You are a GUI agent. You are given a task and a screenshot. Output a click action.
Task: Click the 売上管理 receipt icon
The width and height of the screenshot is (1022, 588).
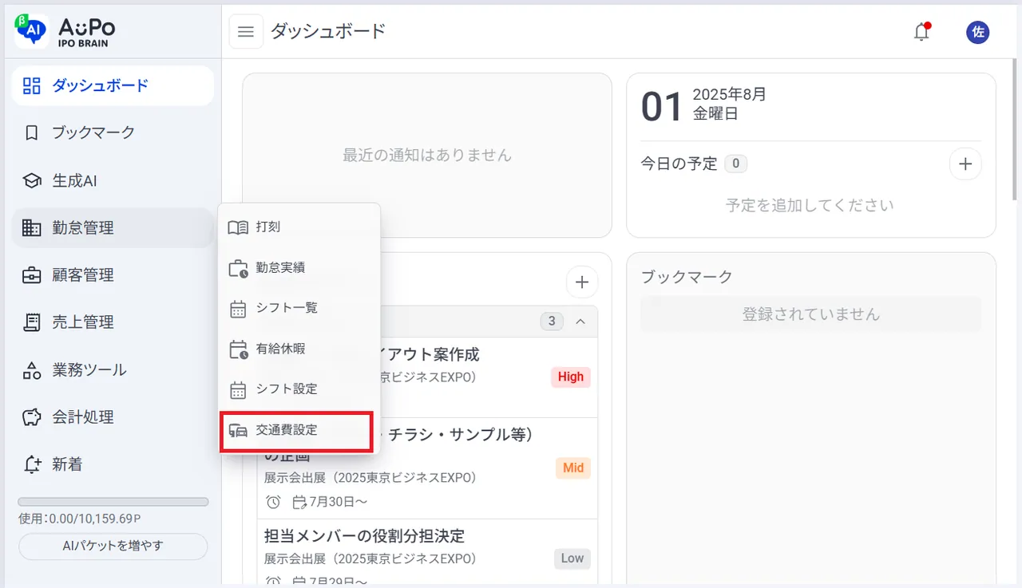31,322
